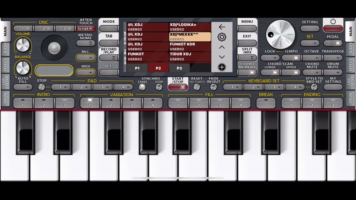Click the TAB button

pos(109,43)
